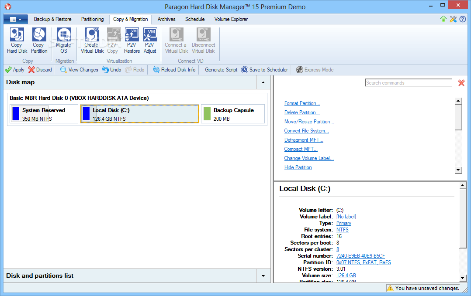The width and height of the screenshot is (471, 296).
Task: Expand Disk and partitions list panel
Action: point(263,276)
